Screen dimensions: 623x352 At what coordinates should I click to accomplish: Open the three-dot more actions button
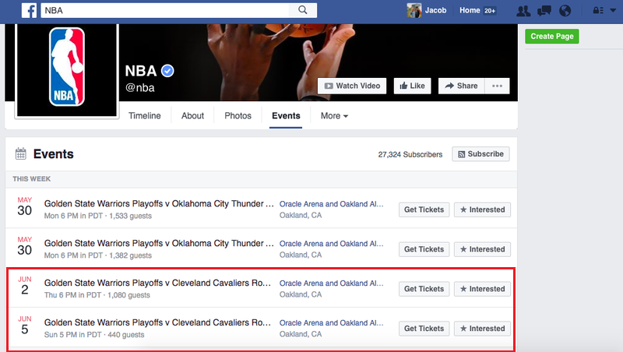(497, 86)
